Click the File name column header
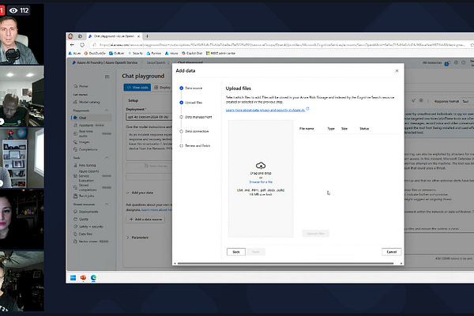 [307, 129]
